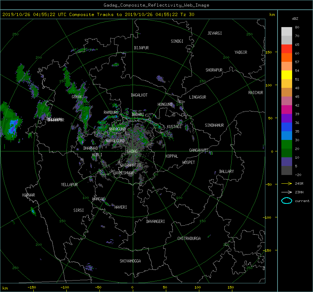Click the 24SR legend text
Image resolution: width=313 pixels, height=292 pixels.
point(299,184)
